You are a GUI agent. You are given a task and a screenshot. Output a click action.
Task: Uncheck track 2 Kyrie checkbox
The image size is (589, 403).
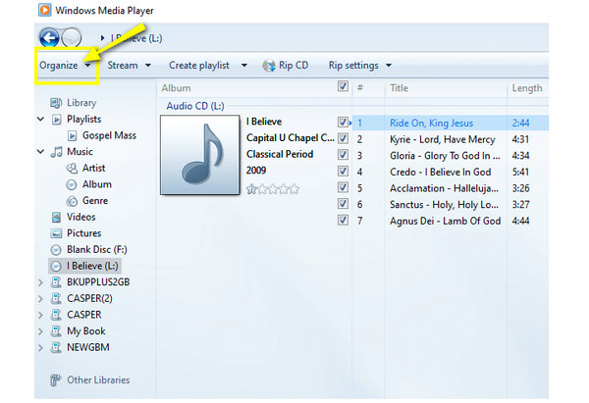point(343,138)
